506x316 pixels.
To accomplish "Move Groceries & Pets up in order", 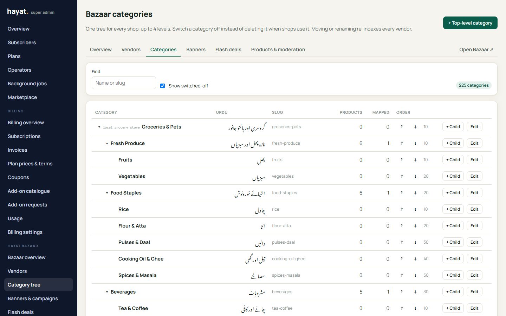I will click(402, 127).
